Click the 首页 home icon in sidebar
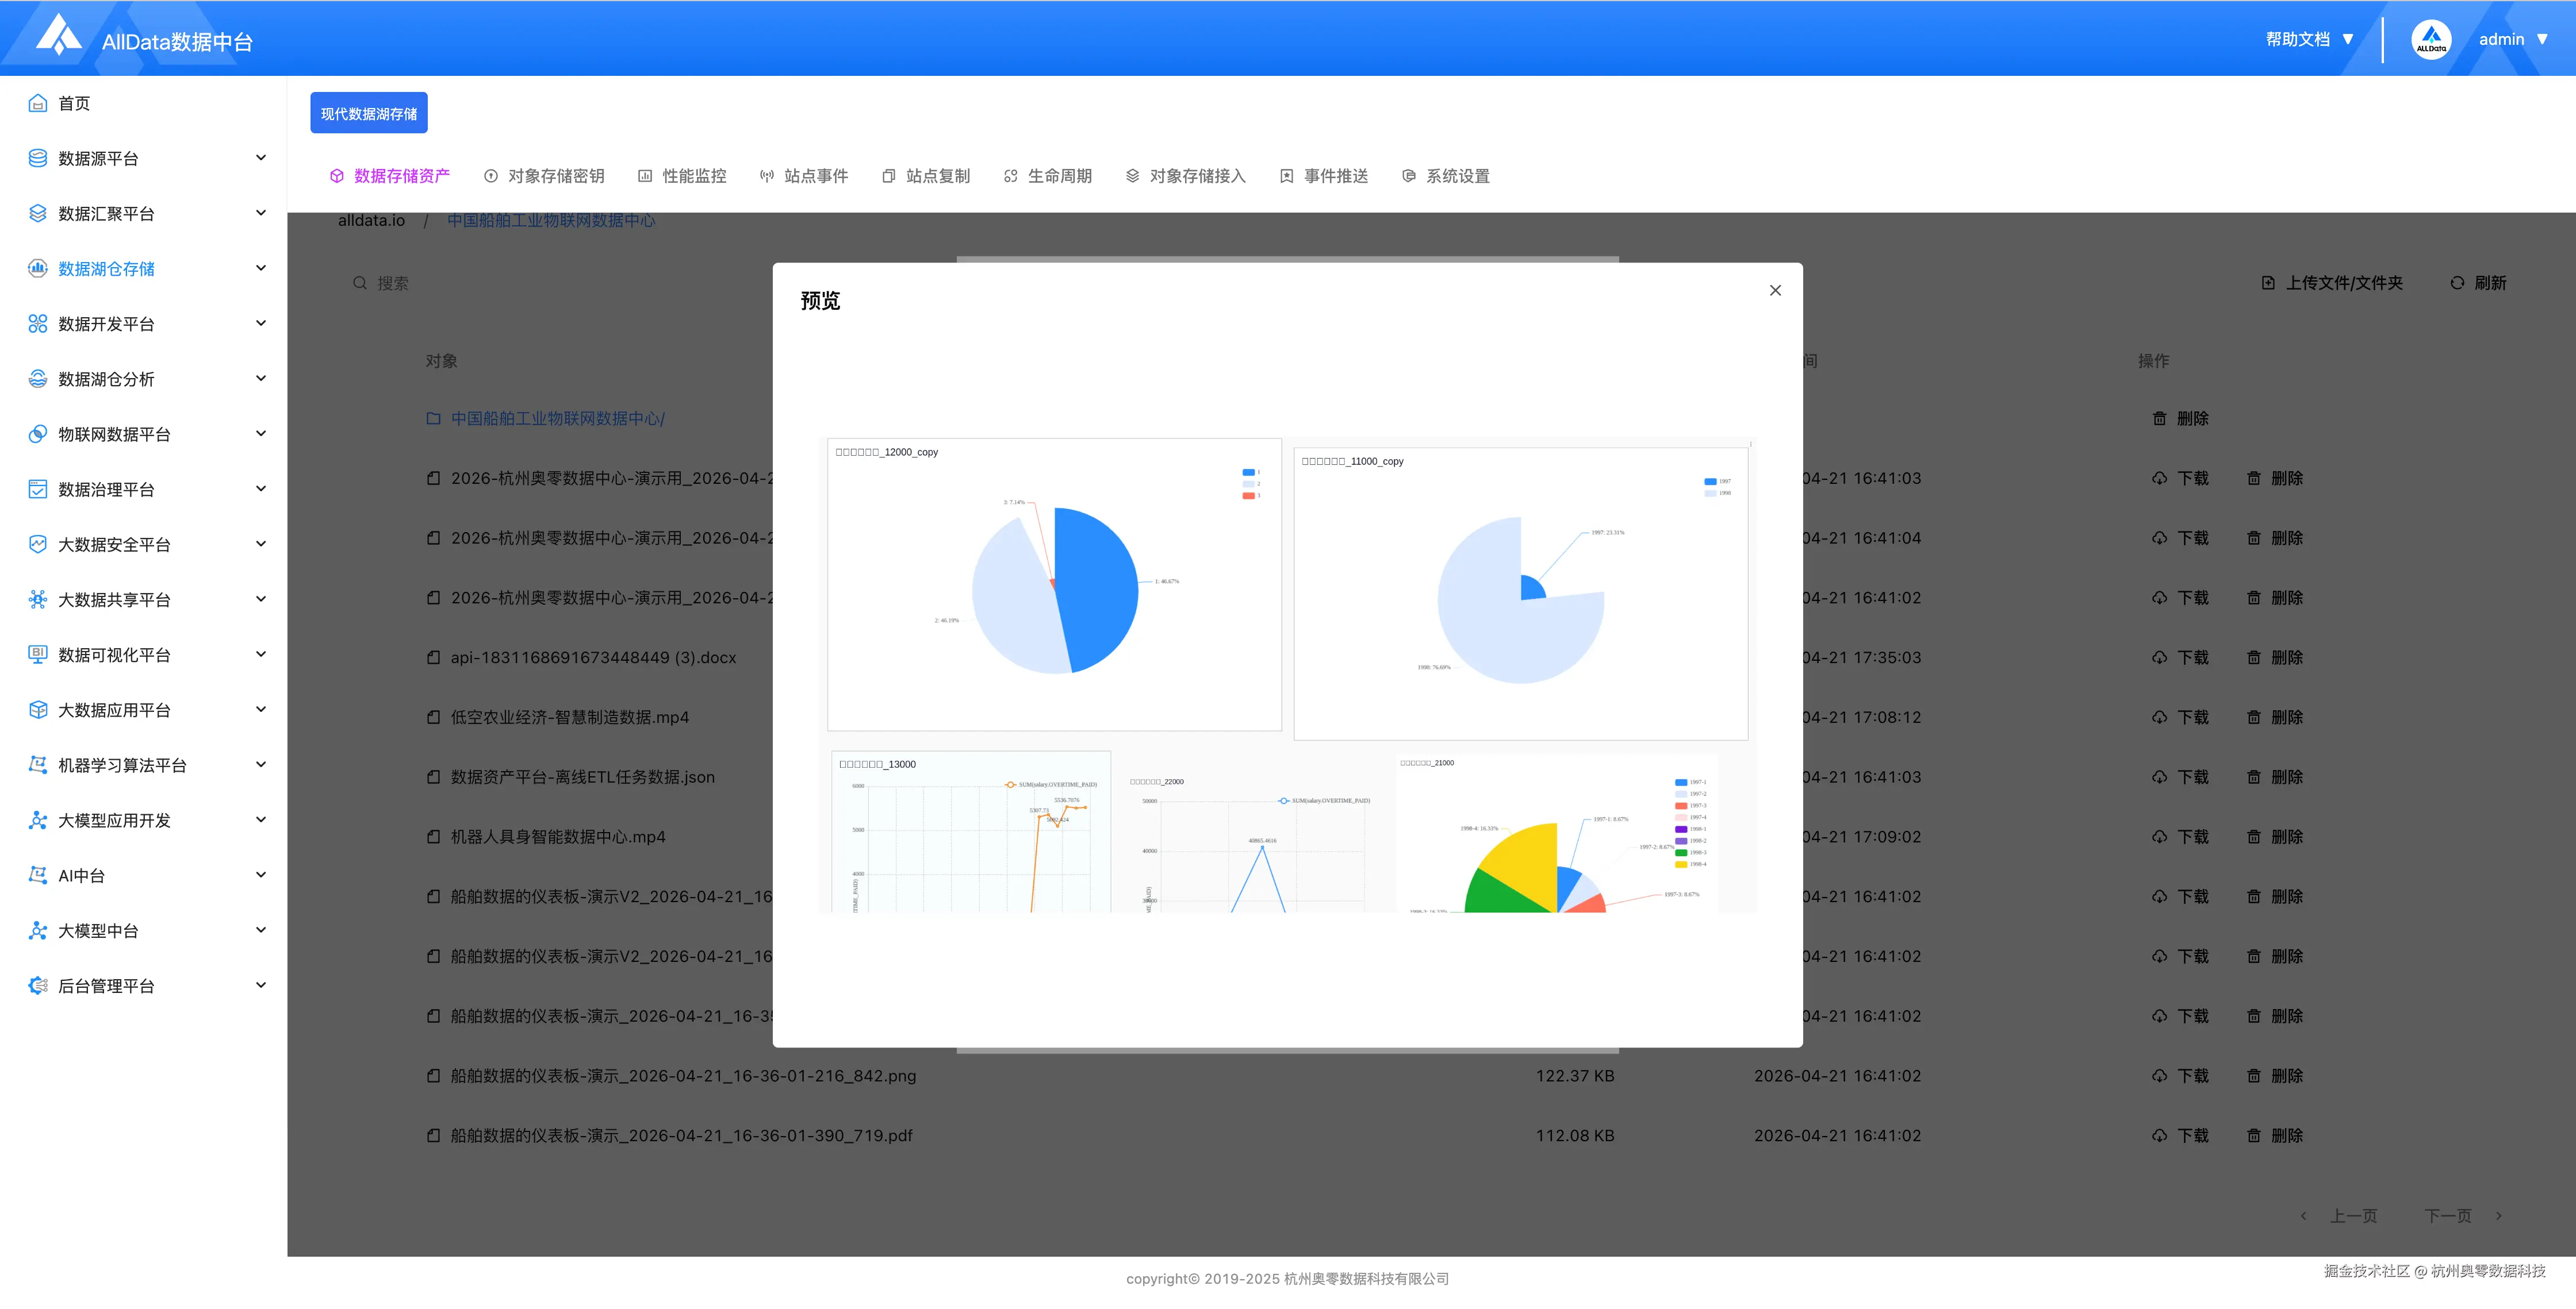Image resolution: width=2576 pixels, height=1309 pixels. (x=38, y=103)
